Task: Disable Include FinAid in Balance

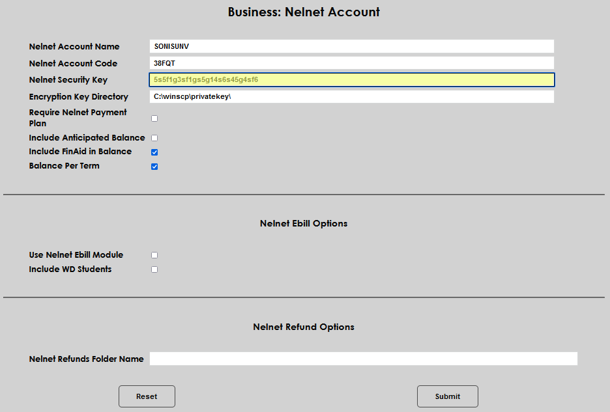Action: point(154,152)
